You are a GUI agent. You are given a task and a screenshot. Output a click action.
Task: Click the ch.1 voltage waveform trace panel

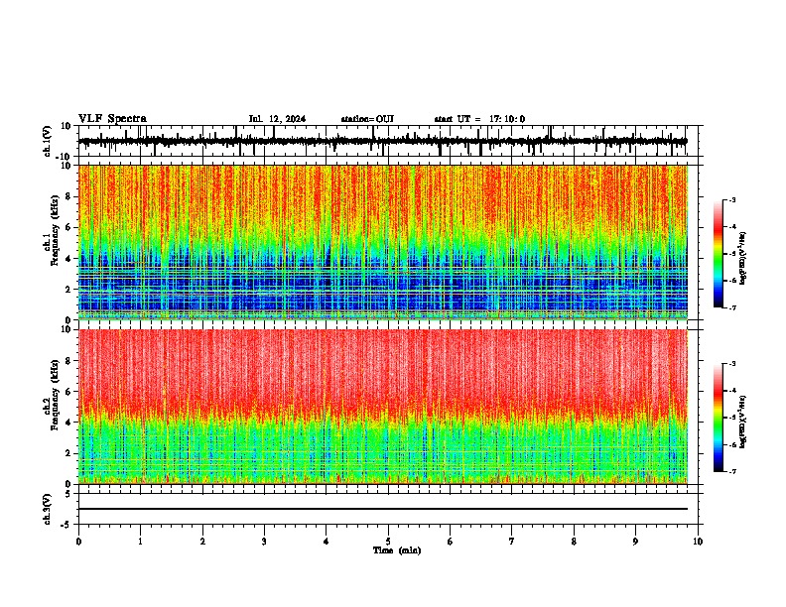[x=388, y=141]
